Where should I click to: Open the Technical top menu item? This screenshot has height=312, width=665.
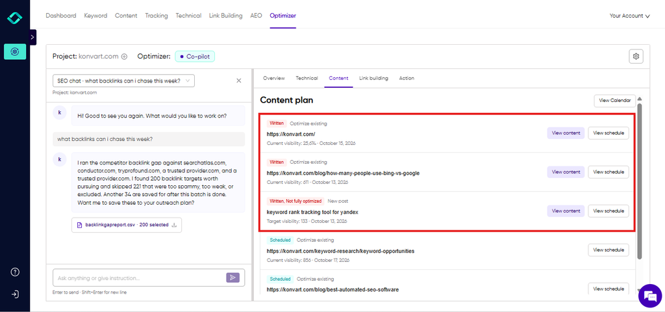pos(188,16)
